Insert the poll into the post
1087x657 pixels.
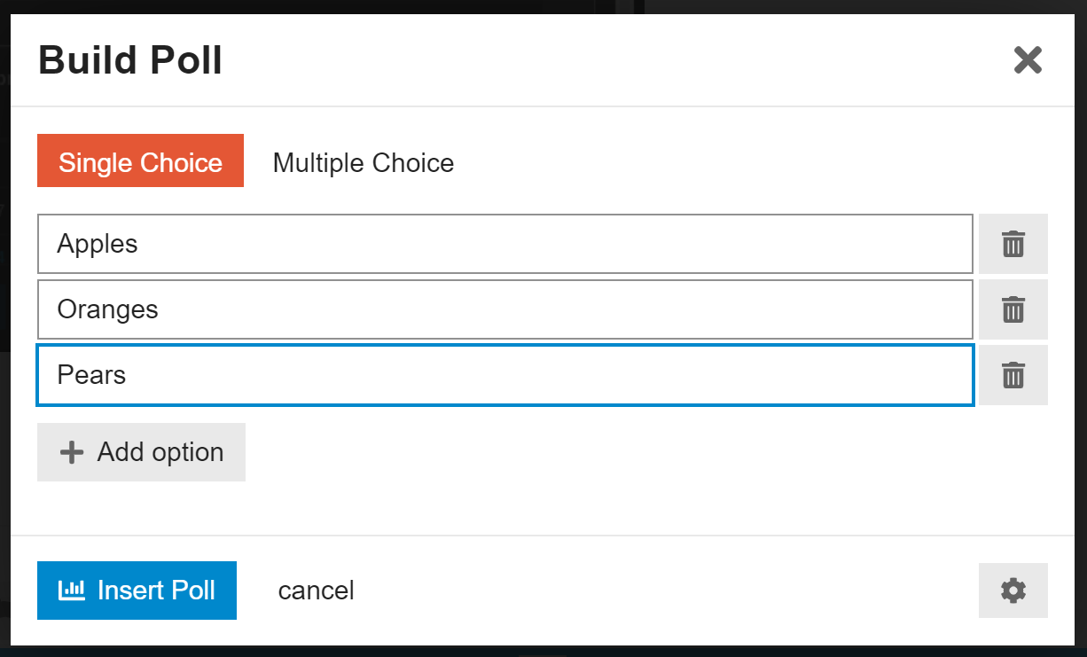137,591
